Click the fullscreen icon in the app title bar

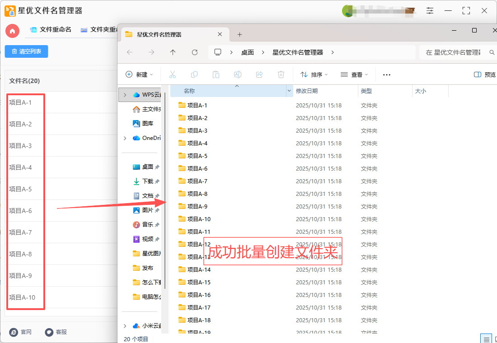(466, 11)
